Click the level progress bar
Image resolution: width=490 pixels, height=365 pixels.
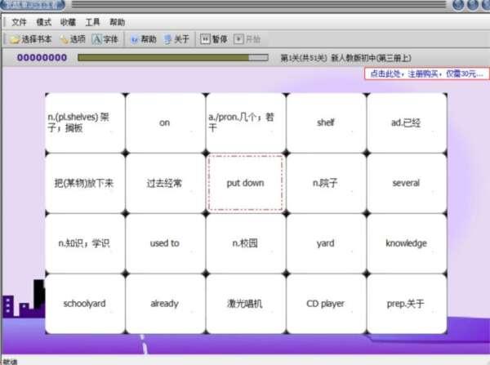pos(172,58)
